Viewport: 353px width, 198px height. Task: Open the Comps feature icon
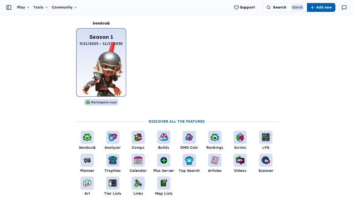(x=138, y=137)
